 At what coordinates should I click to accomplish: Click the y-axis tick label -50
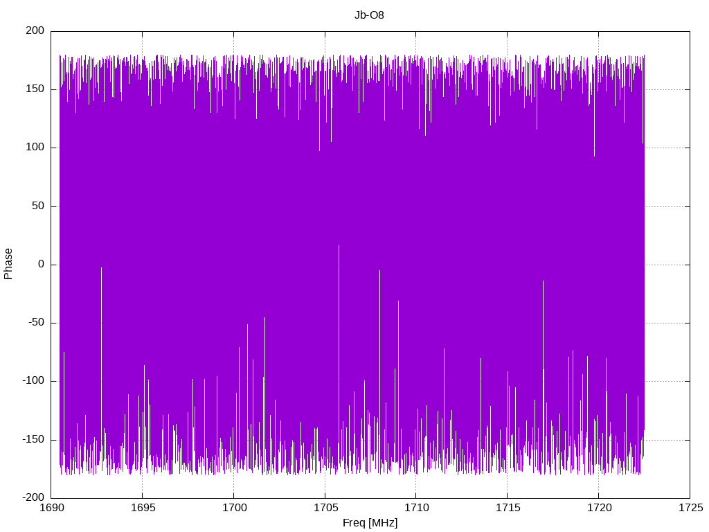(x=37, y=323)
